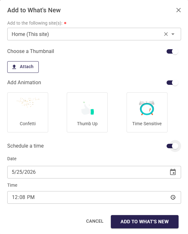Choose the Thumb Up animation card
This screenshot has width=188, height=234.
[x=87, y=112]
